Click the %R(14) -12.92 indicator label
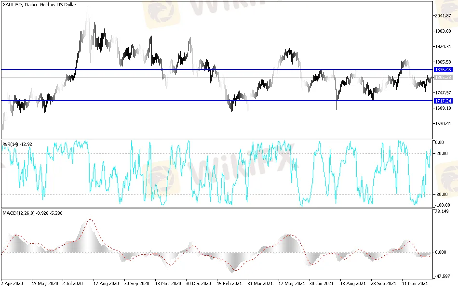Viewport: 458px width, 289px height. [17, 144]
